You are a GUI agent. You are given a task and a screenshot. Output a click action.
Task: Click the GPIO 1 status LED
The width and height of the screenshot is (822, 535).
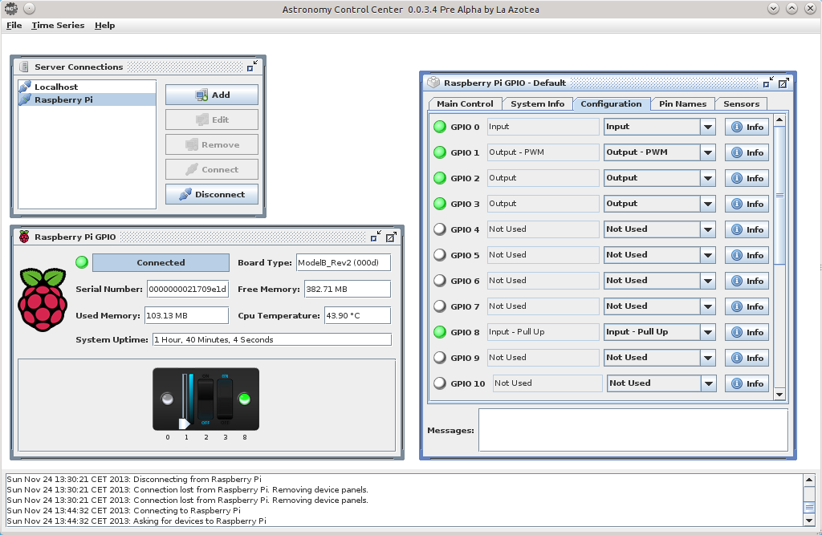click(x=440, y=152)
